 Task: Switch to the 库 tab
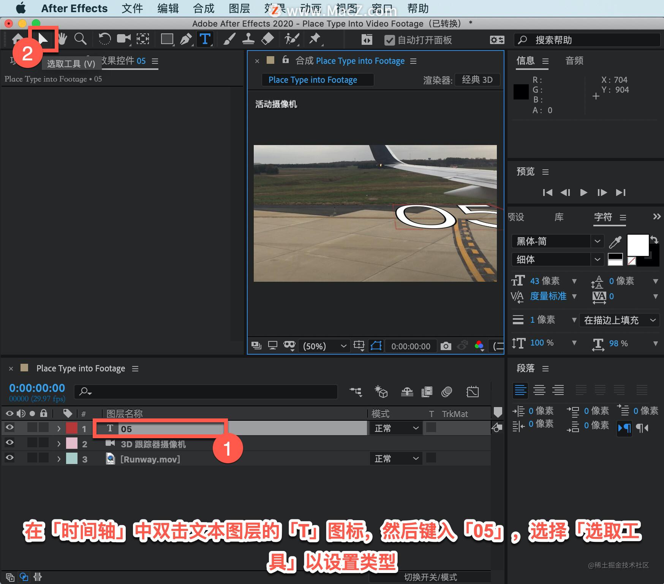(559, 217)
